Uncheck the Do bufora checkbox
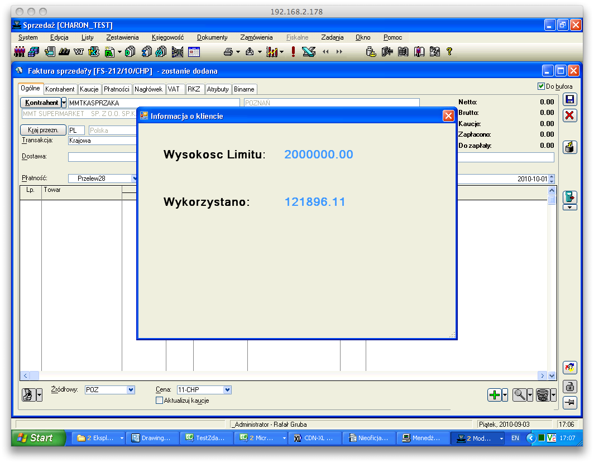This screenshot has height=463, width=594. point(540,86)
